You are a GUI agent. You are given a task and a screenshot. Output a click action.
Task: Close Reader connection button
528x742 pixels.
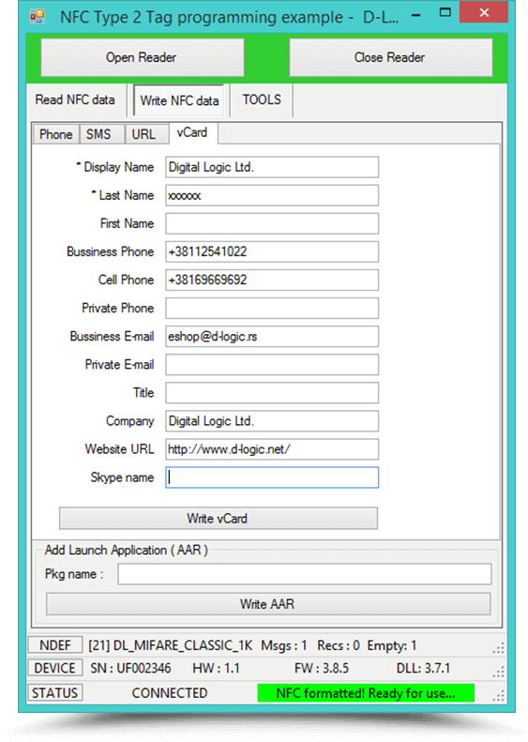tap(390, 57)
